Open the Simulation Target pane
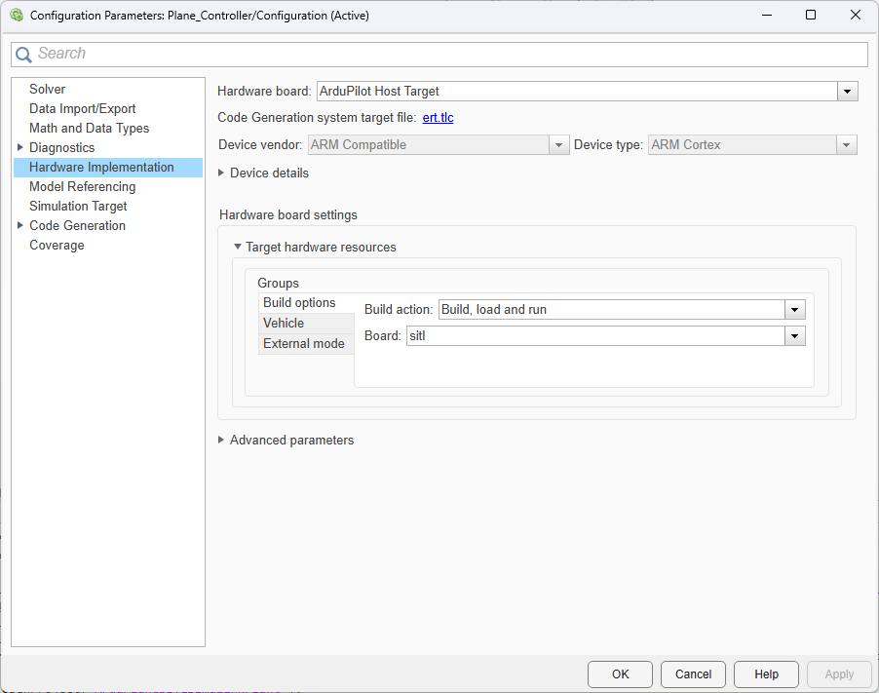The image size is (879, 693). tap(78, 207)
